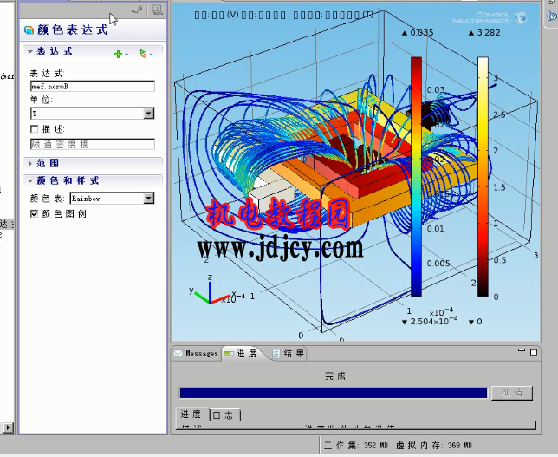
Task: Click the axis orientation triad in graphics
Action: pos(213,291)
